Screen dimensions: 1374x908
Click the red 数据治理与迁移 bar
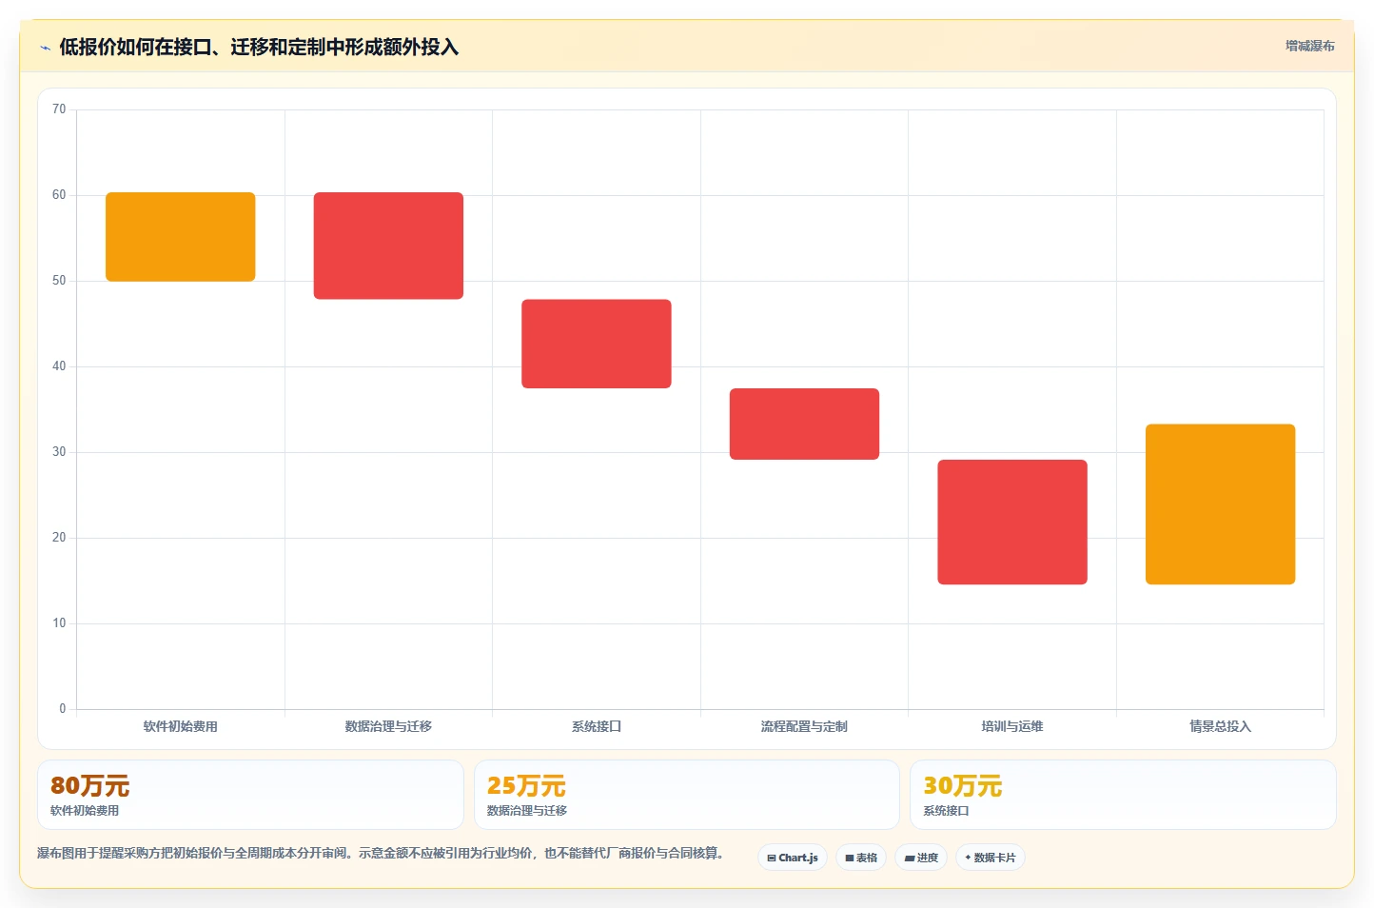(x=388, y=246)
